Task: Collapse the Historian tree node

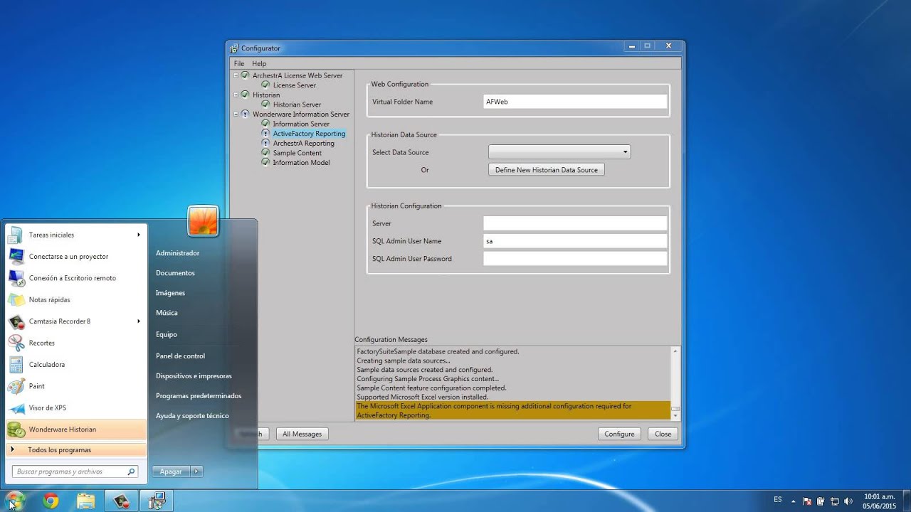Action: [236, 95]
